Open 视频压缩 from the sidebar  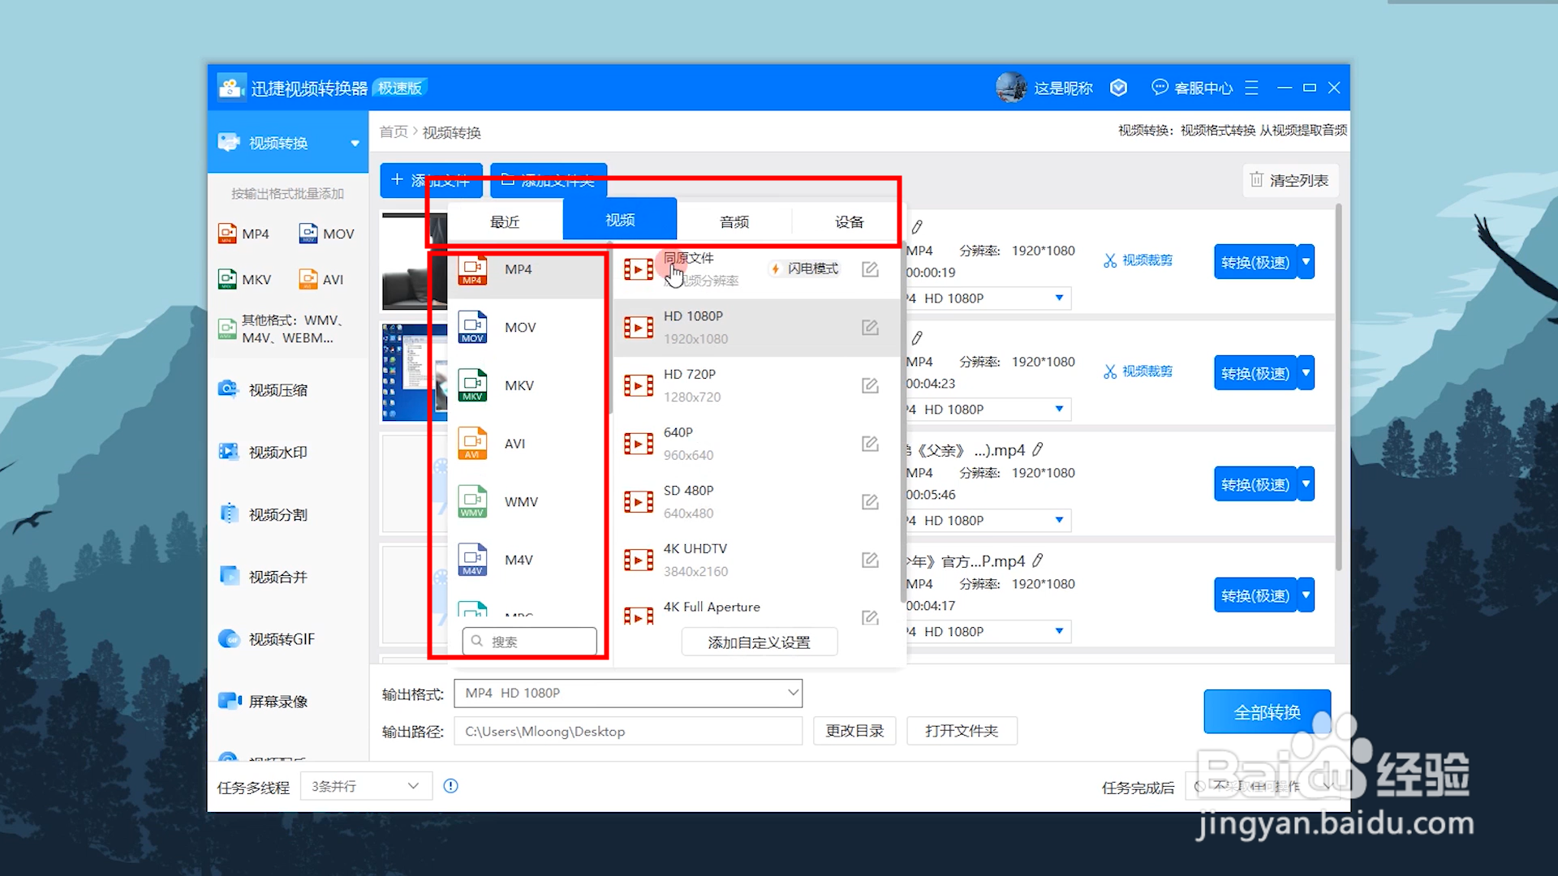click(278, 390)
